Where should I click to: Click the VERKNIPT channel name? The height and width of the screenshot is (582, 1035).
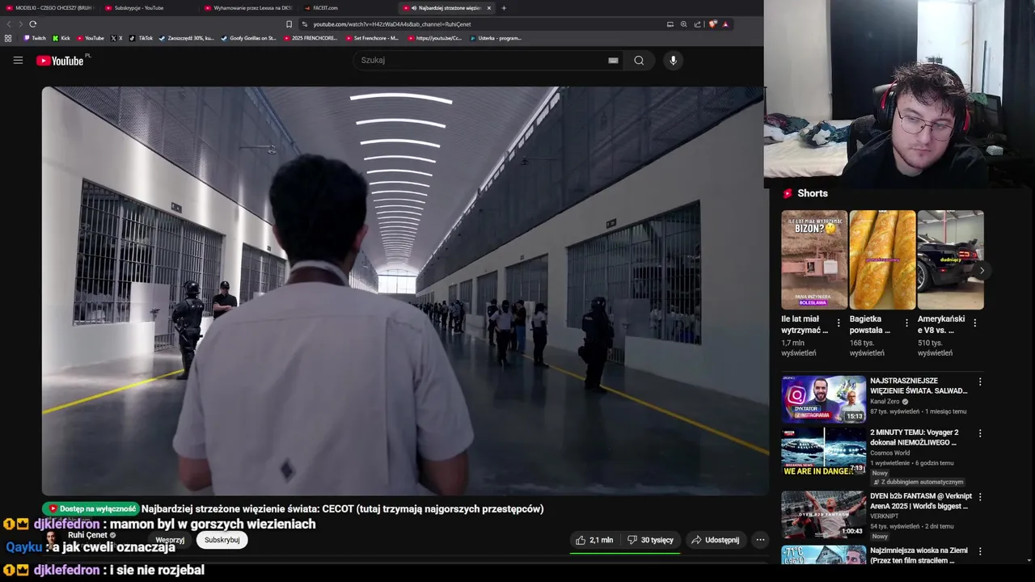[x=885, y=516]
